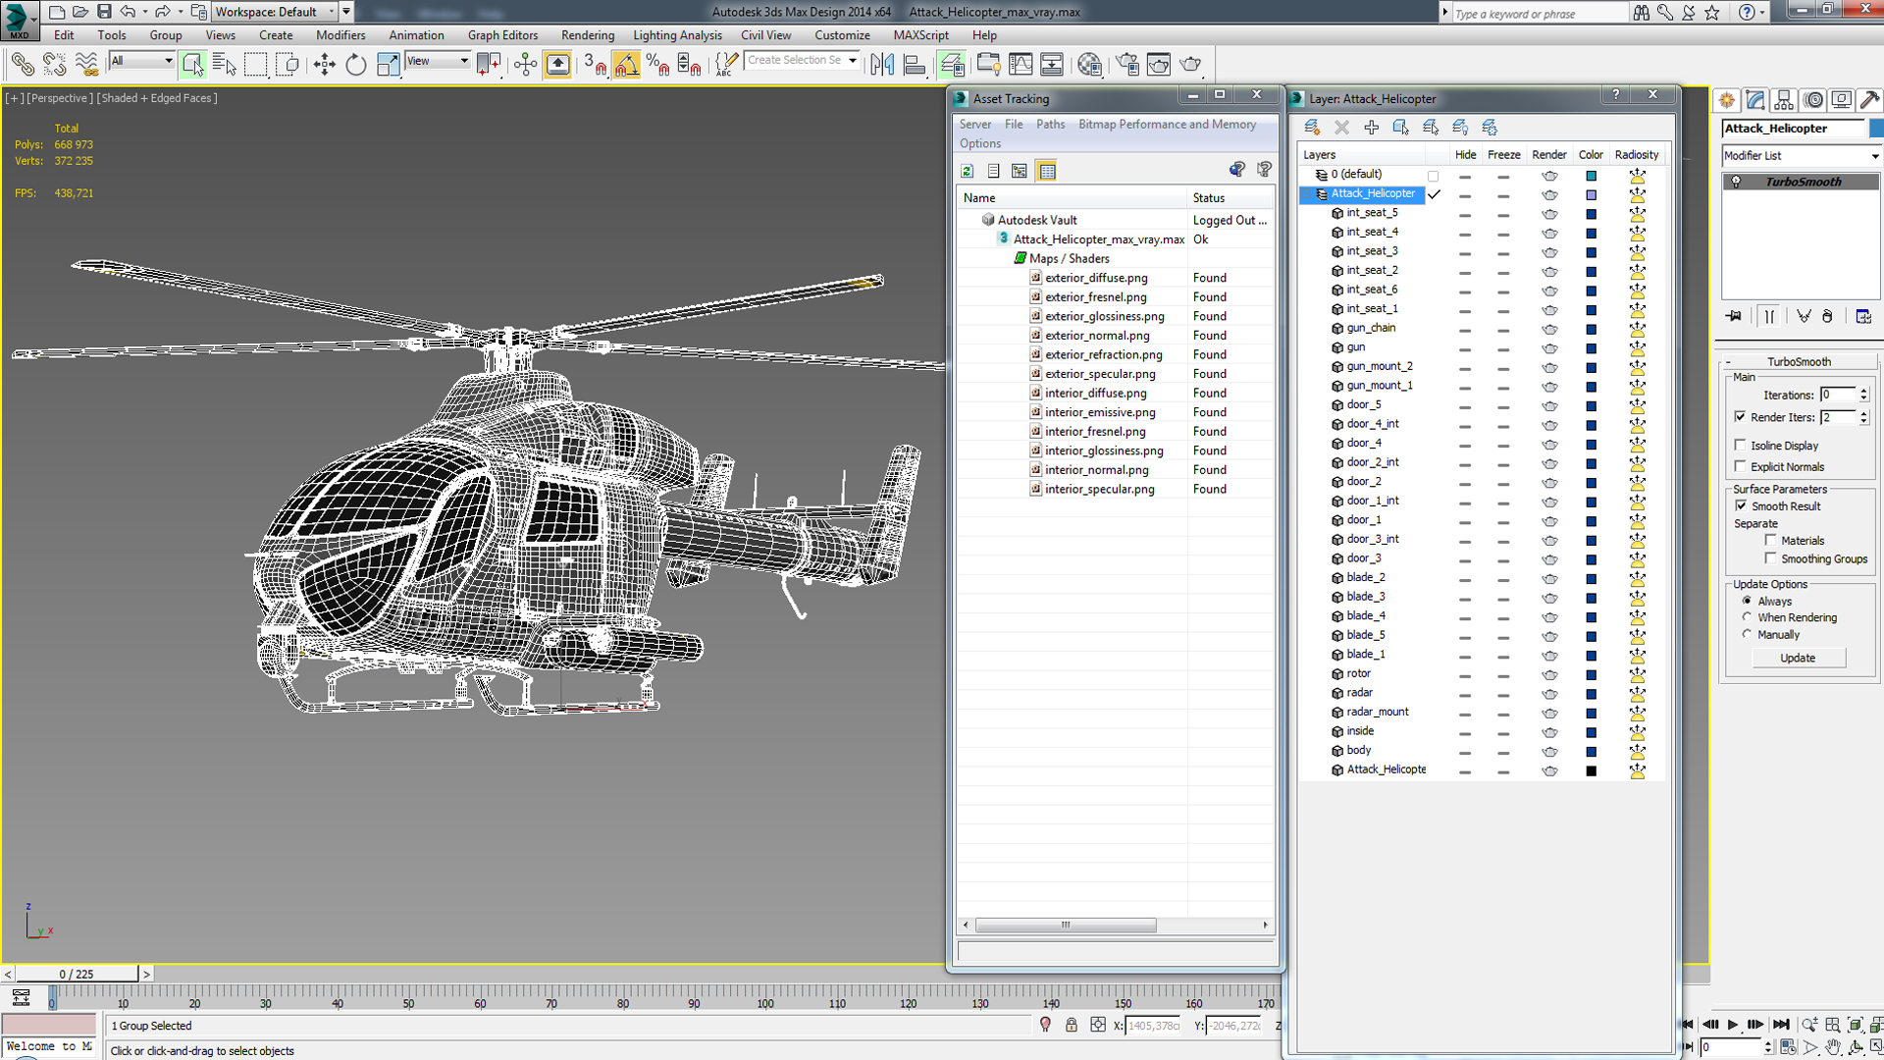The height and width of the screenshot is (1060, 1884).
Task: Toggle the Angle Snap icon
Action: [626, 65]
